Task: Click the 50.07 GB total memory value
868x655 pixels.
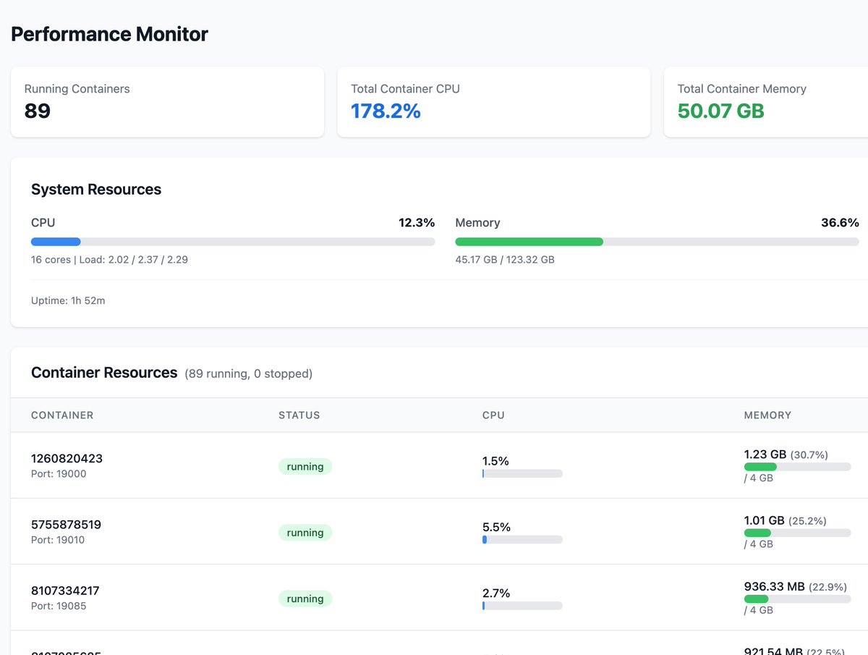Action: 720,111
